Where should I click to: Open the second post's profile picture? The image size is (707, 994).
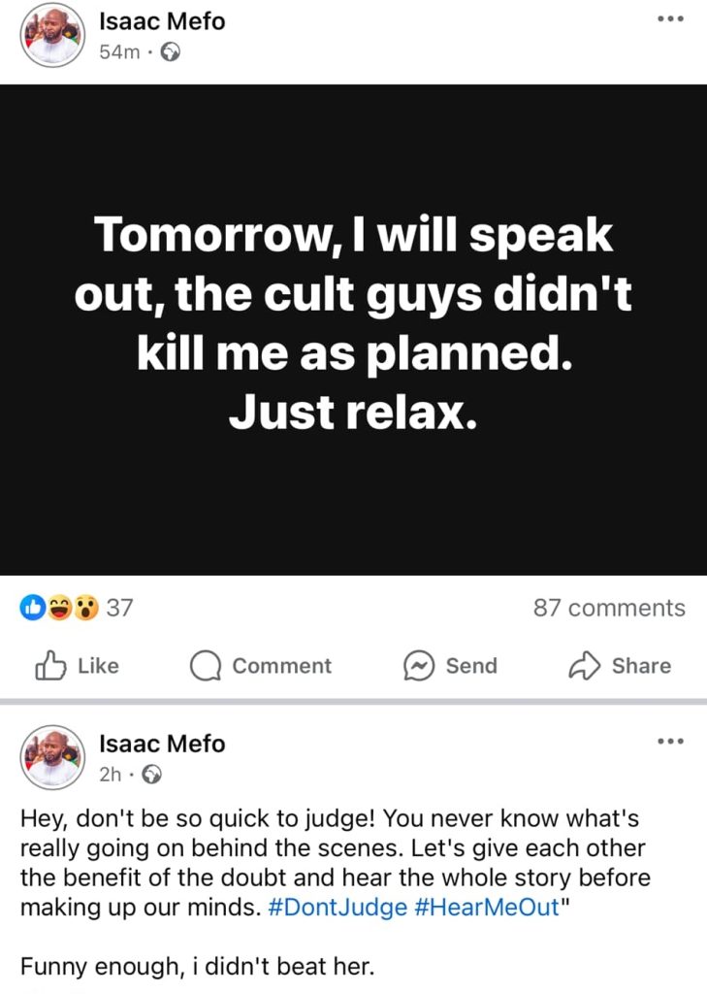(x=53, y=757)
